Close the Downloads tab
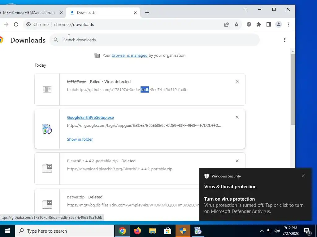This screenshot has height=237, width=317. 135,12
